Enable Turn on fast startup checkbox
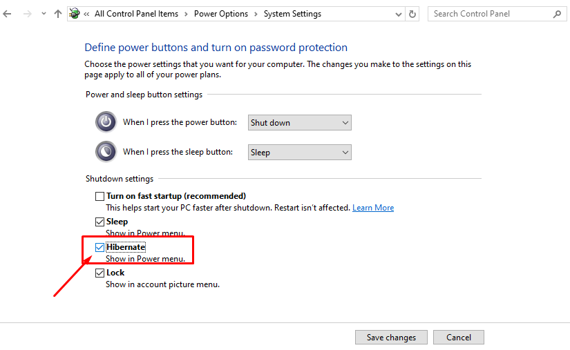This screenshot has width=570, height=350. 100,196
